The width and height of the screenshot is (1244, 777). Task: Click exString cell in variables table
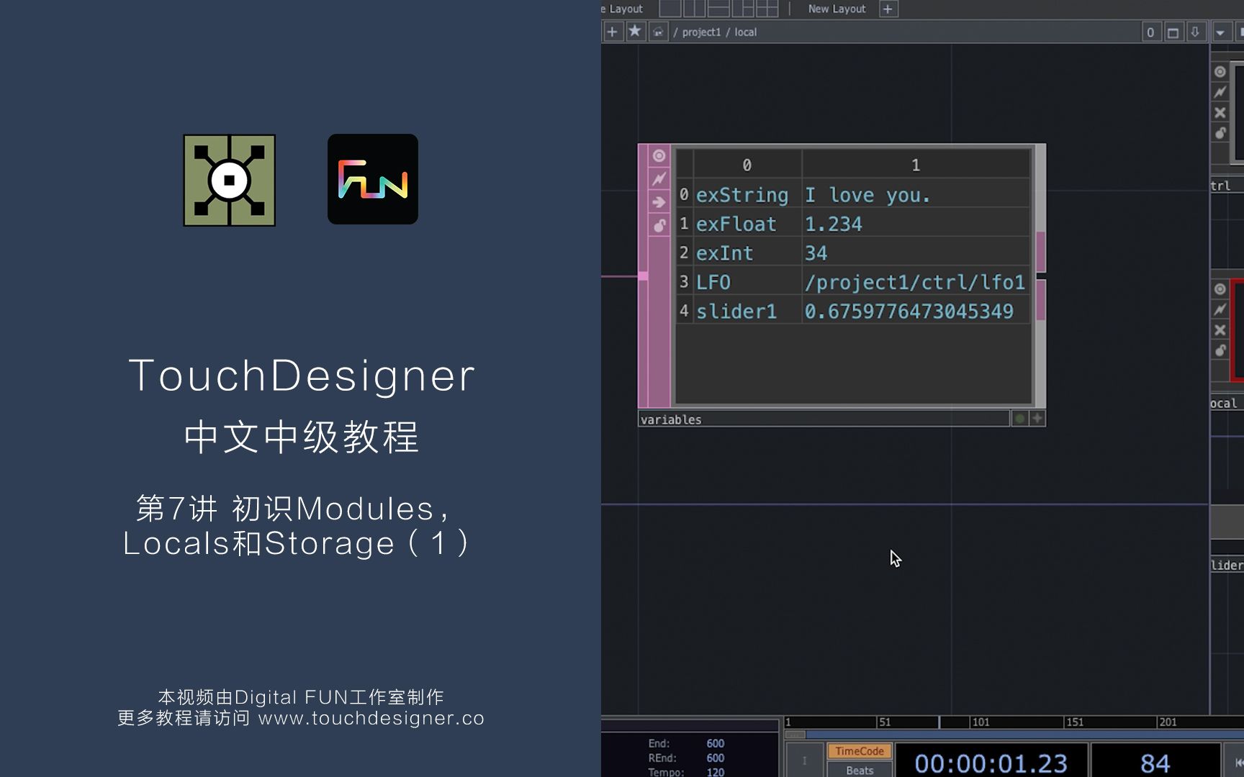(x=747, y=194)
